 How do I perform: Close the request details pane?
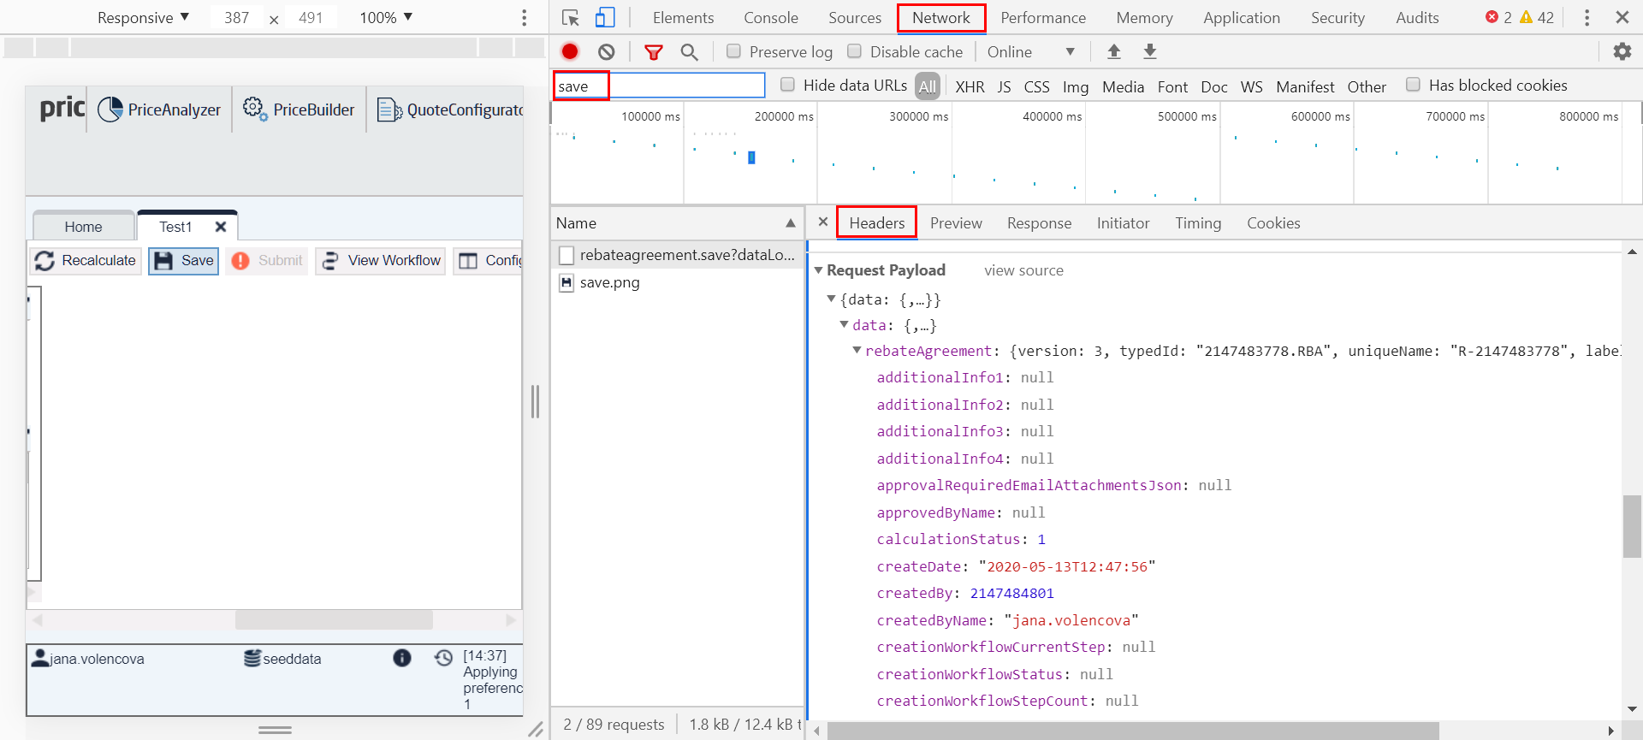822,222
